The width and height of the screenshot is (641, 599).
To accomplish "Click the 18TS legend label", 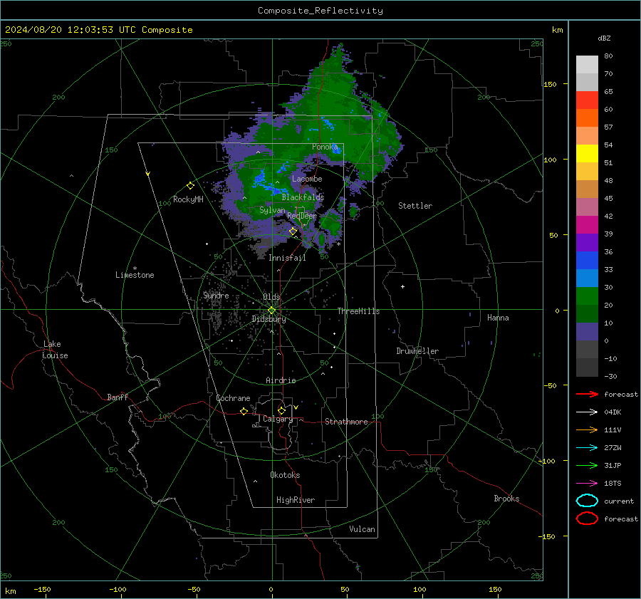I will 613,484.
